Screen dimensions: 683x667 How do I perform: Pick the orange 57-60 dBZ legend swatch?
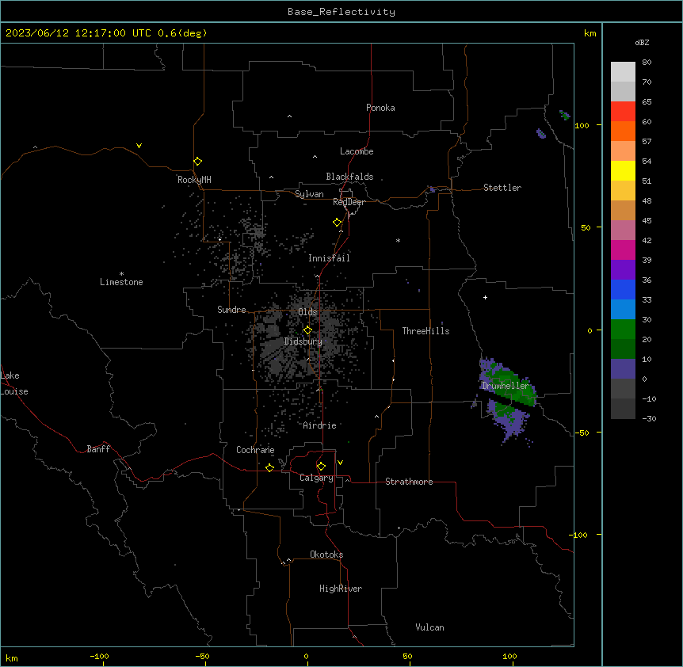(623, 131)
